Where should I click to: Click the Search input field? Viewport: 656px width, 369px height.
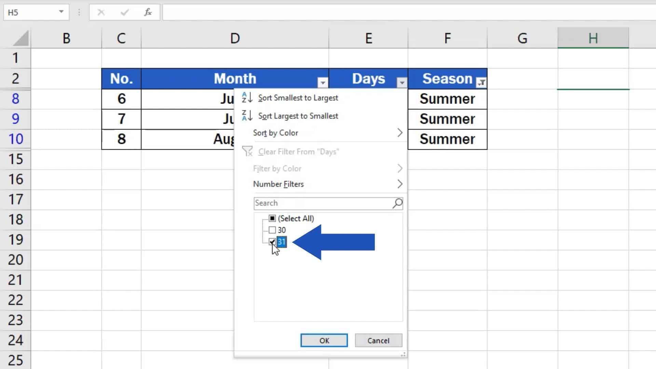(x=328, y=203)
